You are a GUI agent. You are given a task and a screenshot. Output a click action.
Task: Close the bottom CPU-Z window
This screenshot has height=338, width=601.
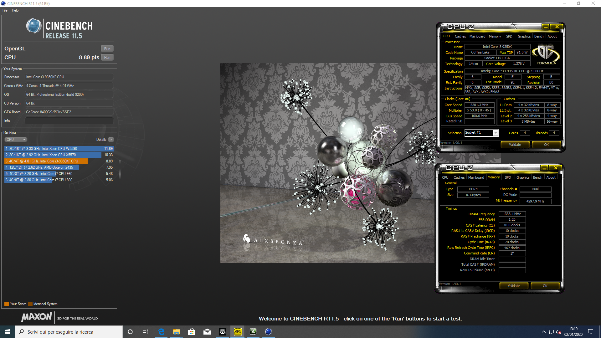pyautogui.click(x=556, y=168)
